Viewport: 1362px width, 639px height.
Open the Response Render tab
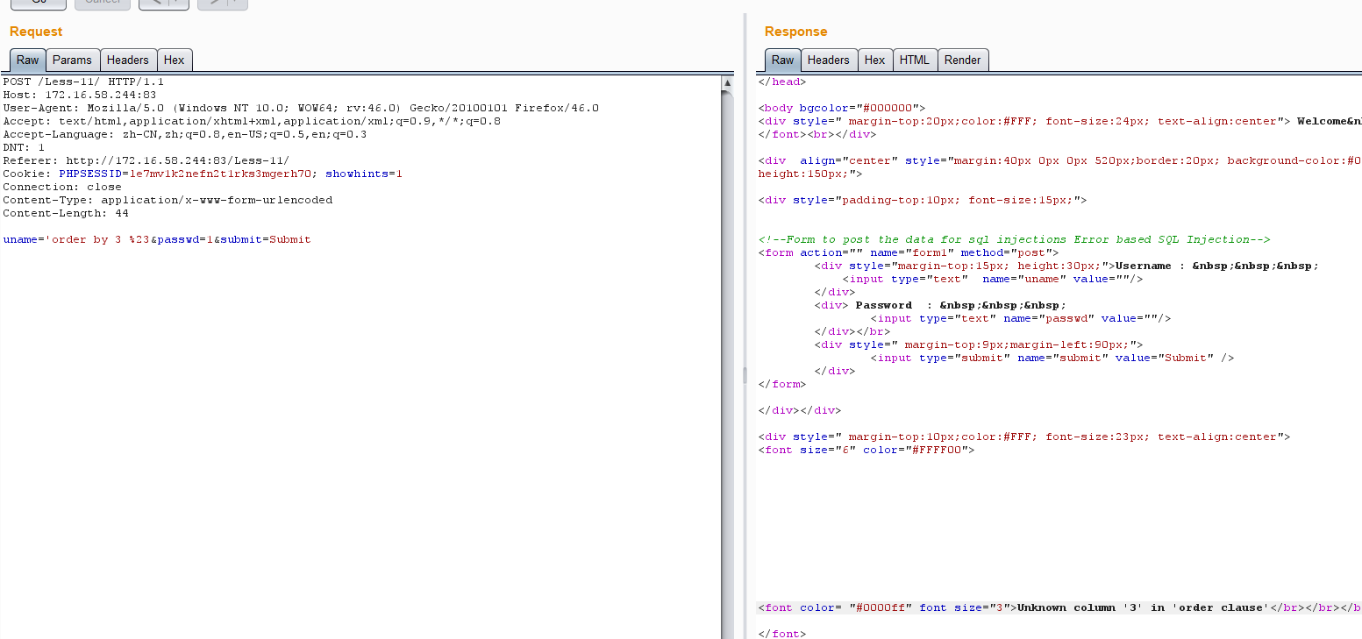pos(963,60)
